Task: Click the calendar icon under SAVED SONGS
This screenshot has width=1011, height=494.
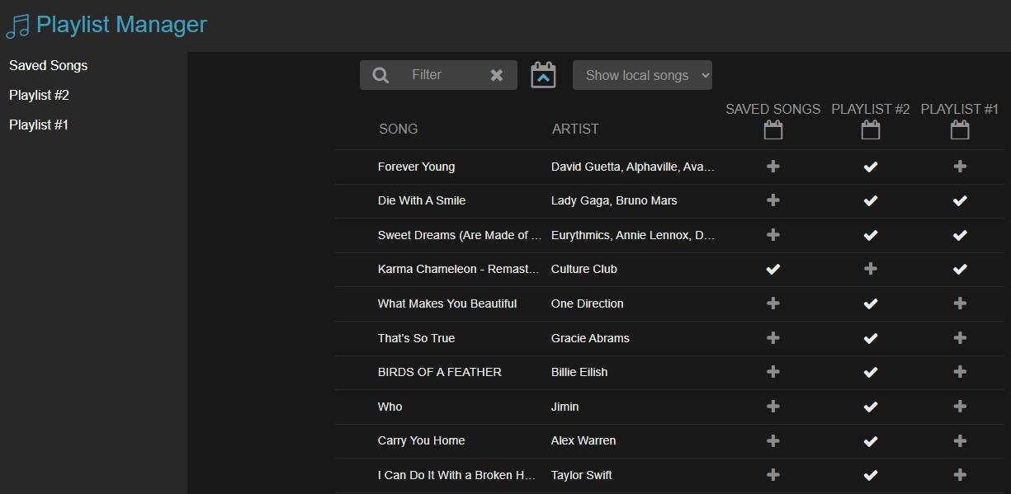Action: tap(772, 129)
